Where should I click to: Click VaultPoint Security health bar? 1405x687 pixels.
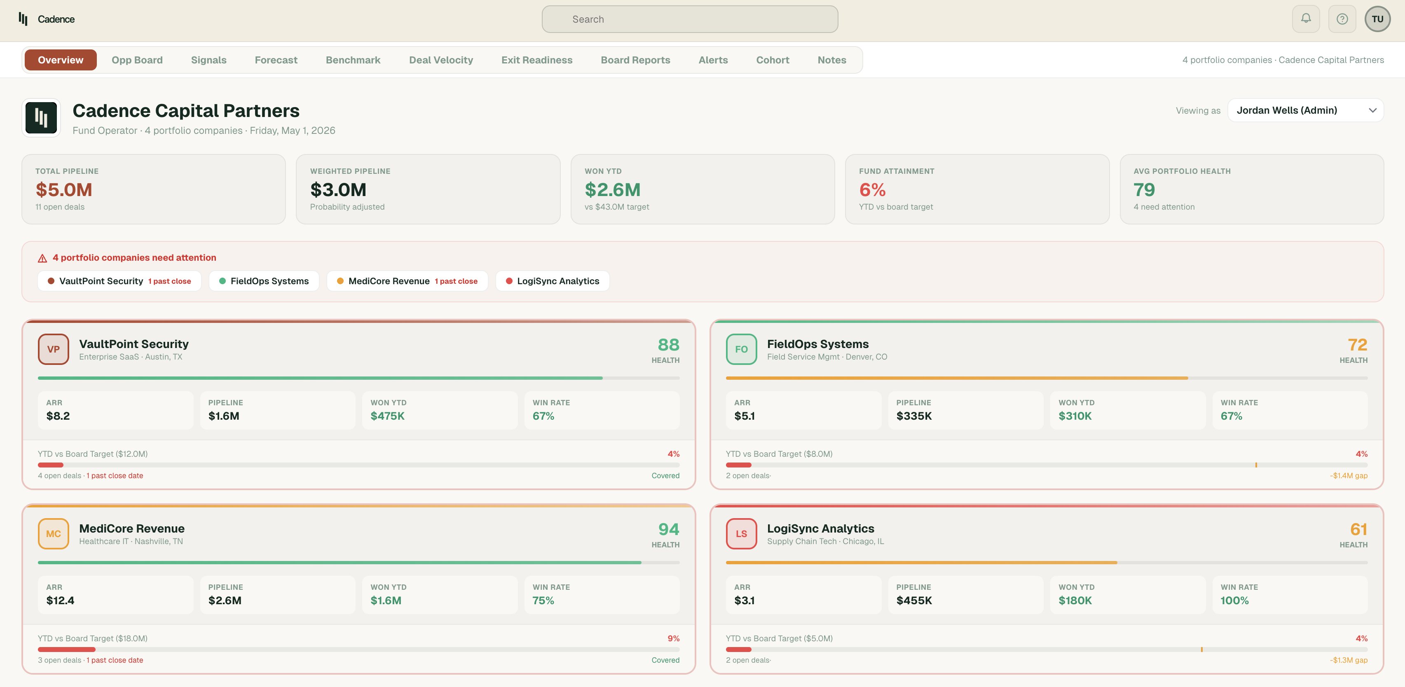(359, 378)
